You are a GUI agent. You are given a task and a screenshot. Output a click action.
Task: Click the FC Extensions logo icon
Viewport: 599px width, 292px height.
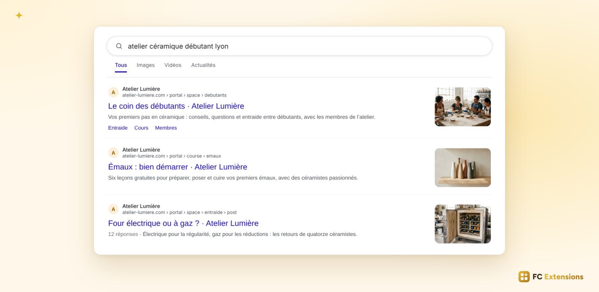point(524,277)
